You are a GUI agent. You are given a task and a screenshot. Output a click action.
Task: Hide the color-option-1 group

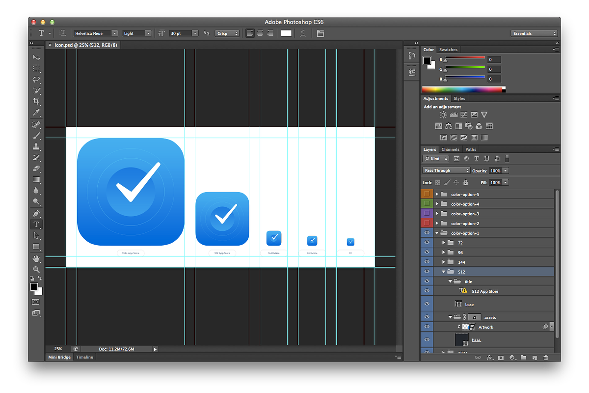click(x=427, y=233)
